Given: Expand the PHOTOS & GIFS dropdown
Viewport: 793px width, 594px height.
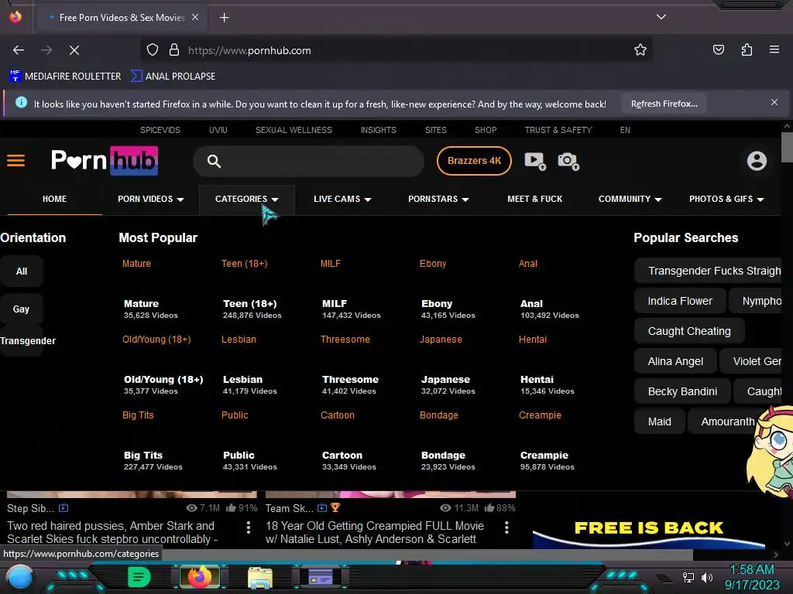Looking at the screenshot, I should (x=726, y=199).
